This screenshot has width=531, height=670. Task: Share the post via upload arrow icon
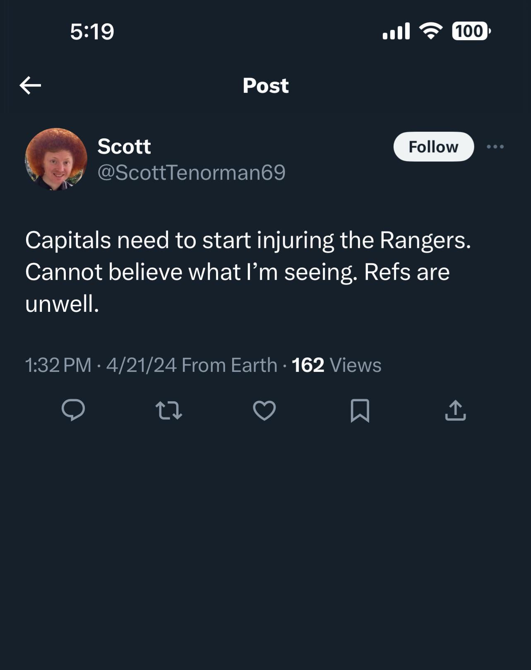455,410
